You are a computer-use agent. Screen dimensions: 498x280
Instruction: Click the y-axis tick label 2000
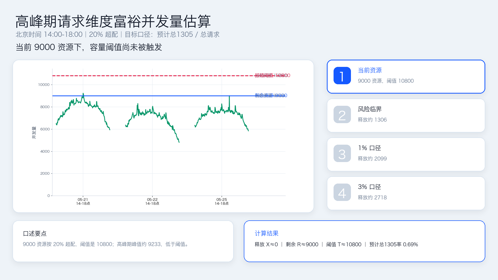point(45,173)
